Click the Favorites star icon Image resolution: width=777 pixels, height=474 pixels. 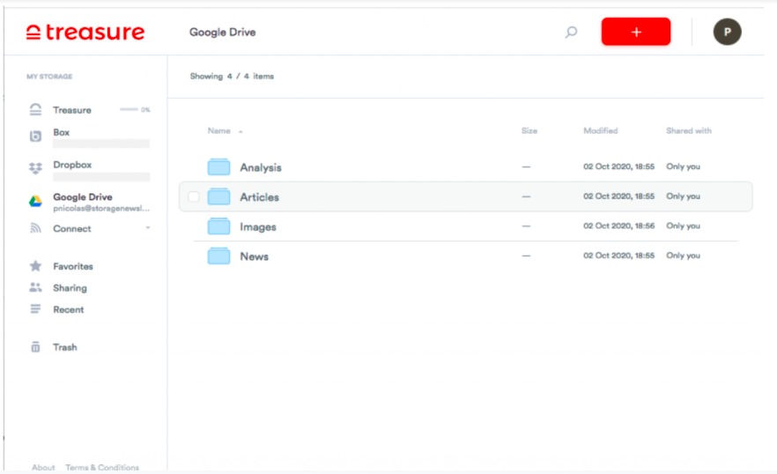click(35, 266)
